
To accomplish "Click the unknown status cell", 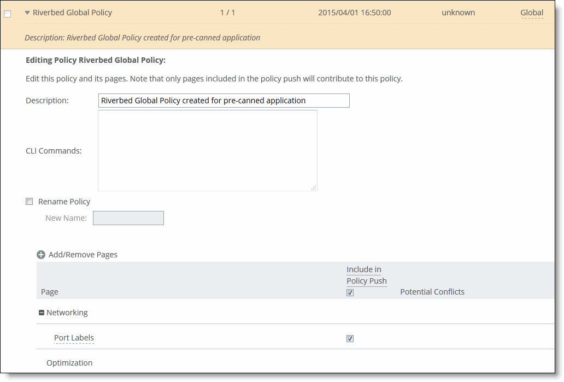I will click(x=458, y=13).
